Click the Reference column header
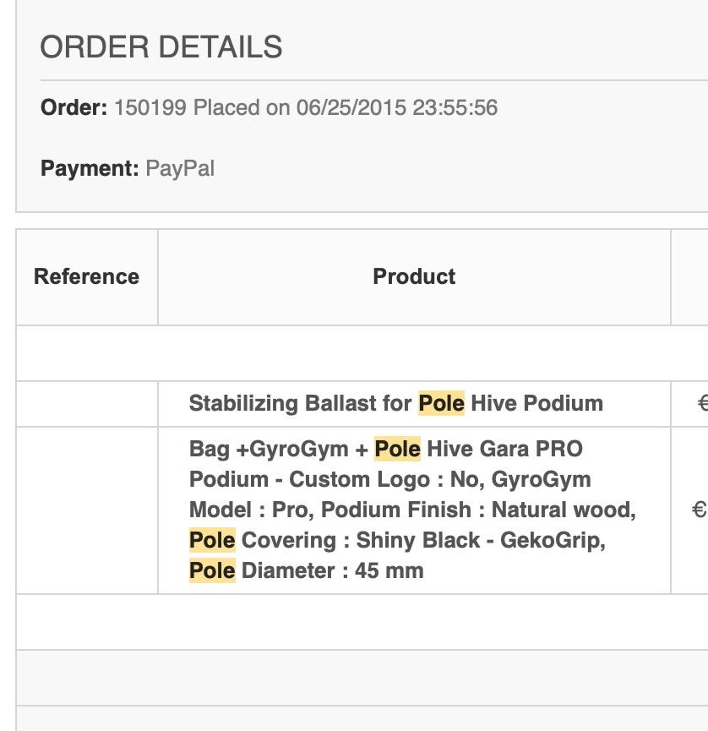Image resolution: width=708 pixels, height=731 pixels. coord(86,277)
